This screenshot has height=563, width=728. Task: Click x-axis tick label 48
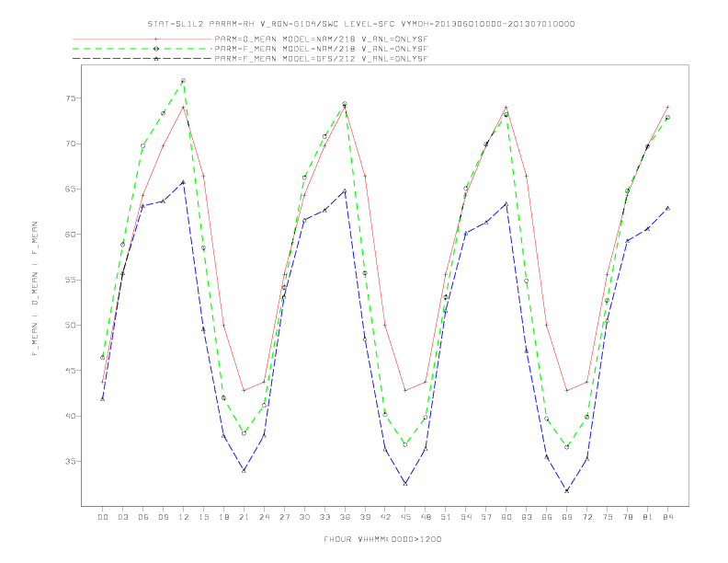[x=426, y=517]
